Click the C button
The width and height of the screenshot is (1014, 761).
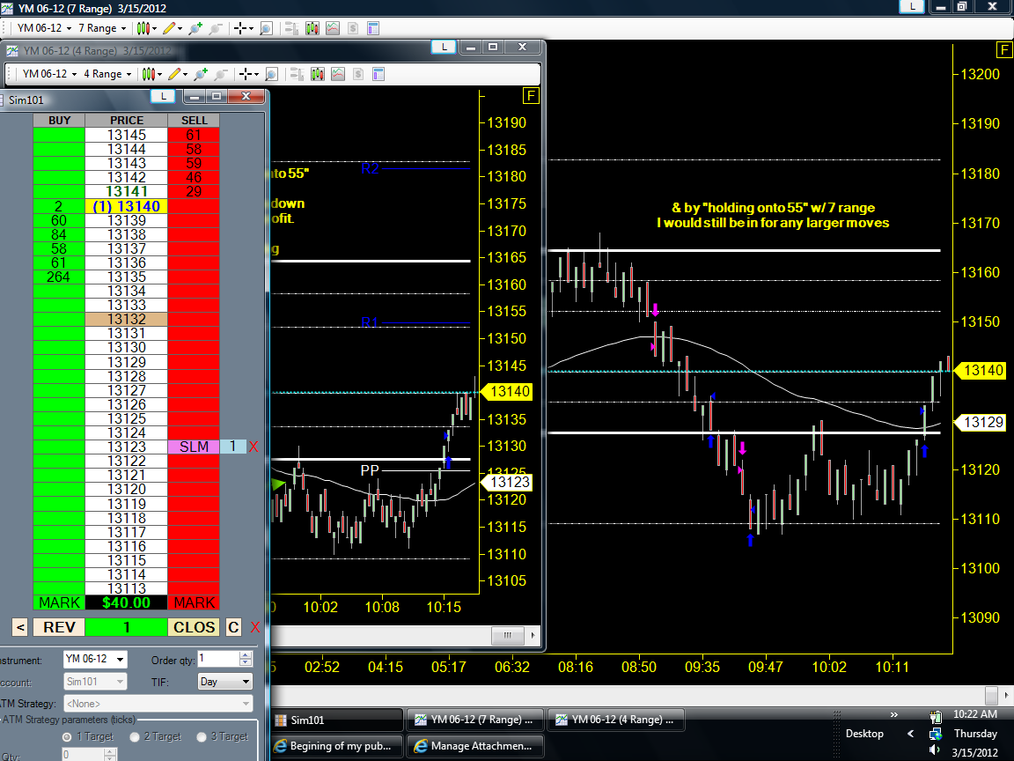click(x=233, y=627)
